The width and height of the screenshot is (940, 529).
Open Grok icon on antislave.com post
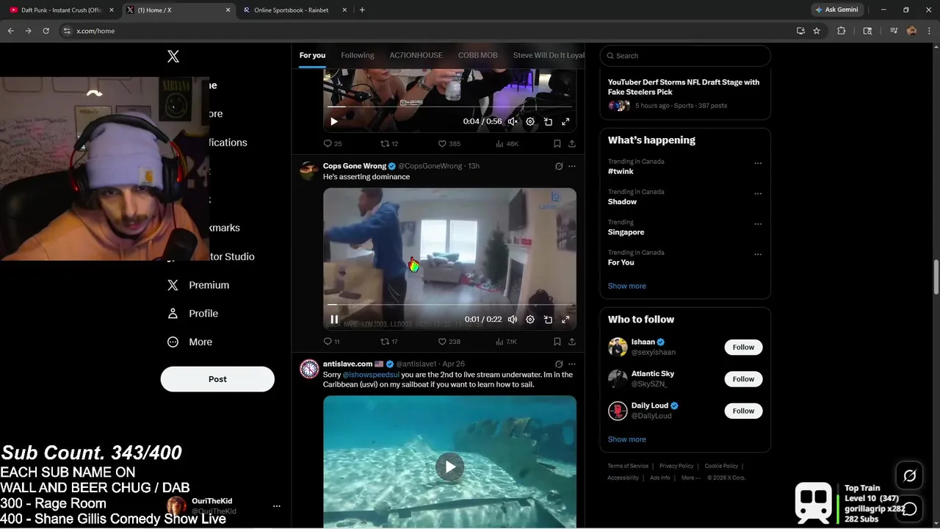click(559, 364)
